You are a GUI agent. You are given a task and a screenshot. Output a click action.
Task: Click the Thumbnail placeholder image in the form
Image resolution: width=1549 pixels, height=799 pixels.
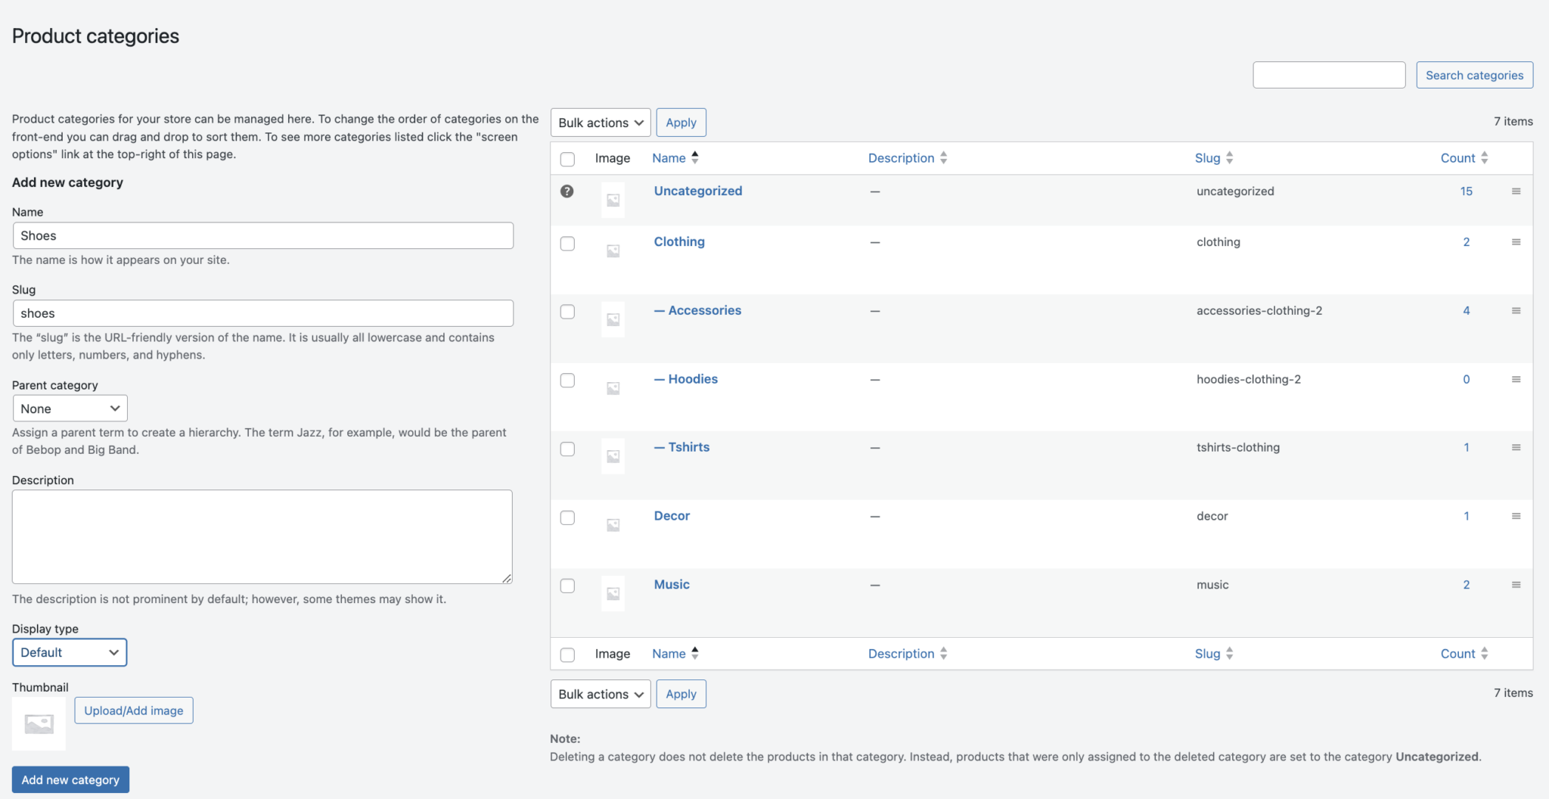pos(39,723)
